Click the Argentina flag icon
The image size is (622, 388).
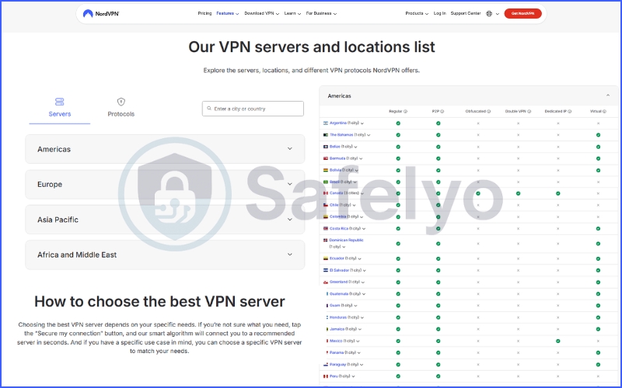coord(326,123)
